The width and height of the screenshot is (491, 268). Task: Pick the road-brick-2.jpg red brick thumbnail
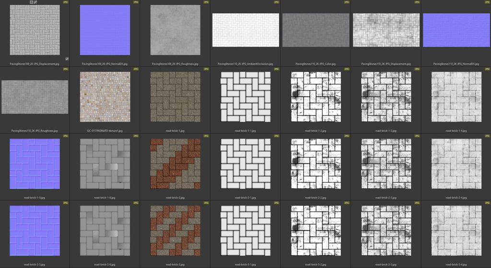175,163
